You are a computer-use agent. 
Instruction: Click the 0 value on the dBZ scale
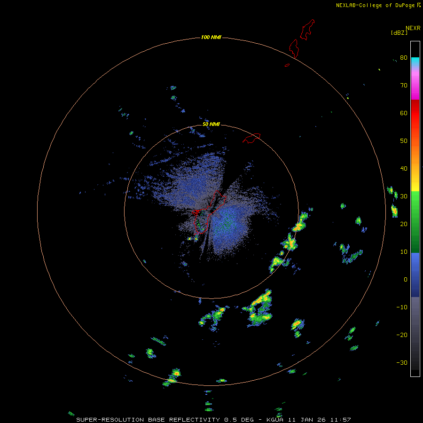pos(406,280)
